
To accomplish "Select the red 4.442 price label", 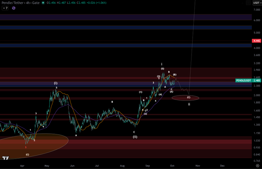I will pyautogui.click(x=257, y=41).
